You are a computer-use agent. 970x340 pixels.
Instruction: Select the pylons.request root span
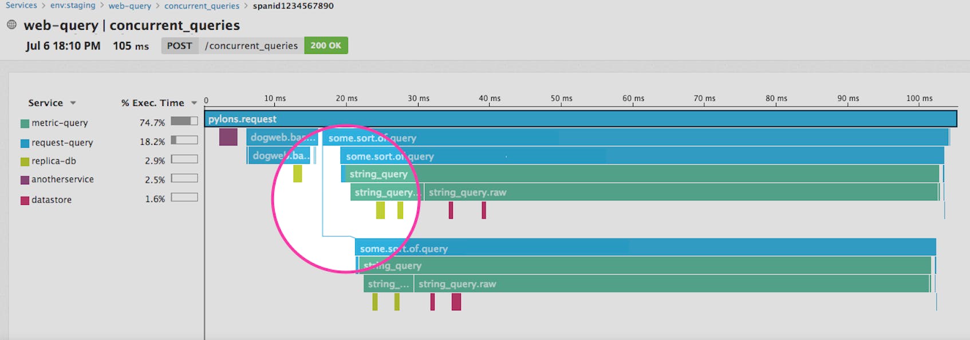[x=580, y=119]
